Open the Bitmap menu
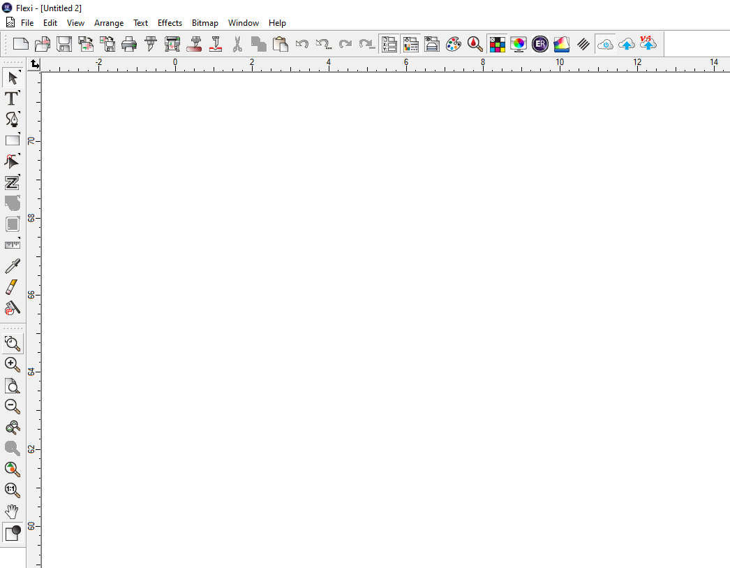Screen dimensions: 730x568 [x=205, y=23]
